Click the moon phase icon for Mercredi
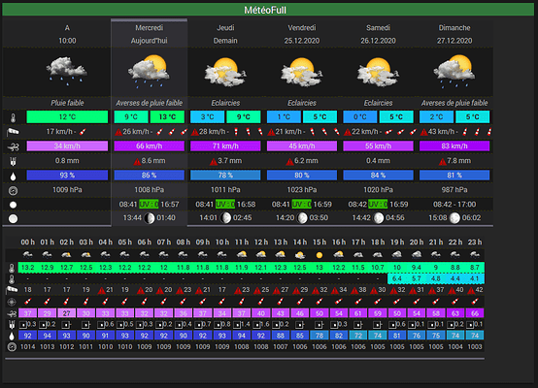Image resolution: width=538 pixels, height=388 pixels. (x=150, y=218)
